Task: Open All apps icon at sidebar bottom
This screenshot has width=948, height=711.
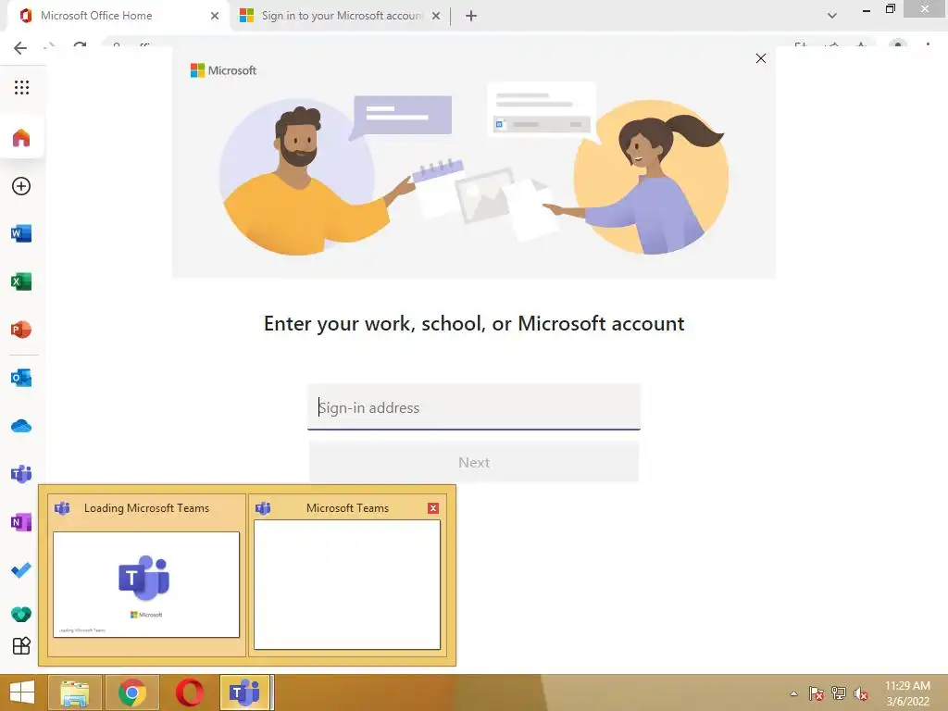Action: (x=21, y=646)
